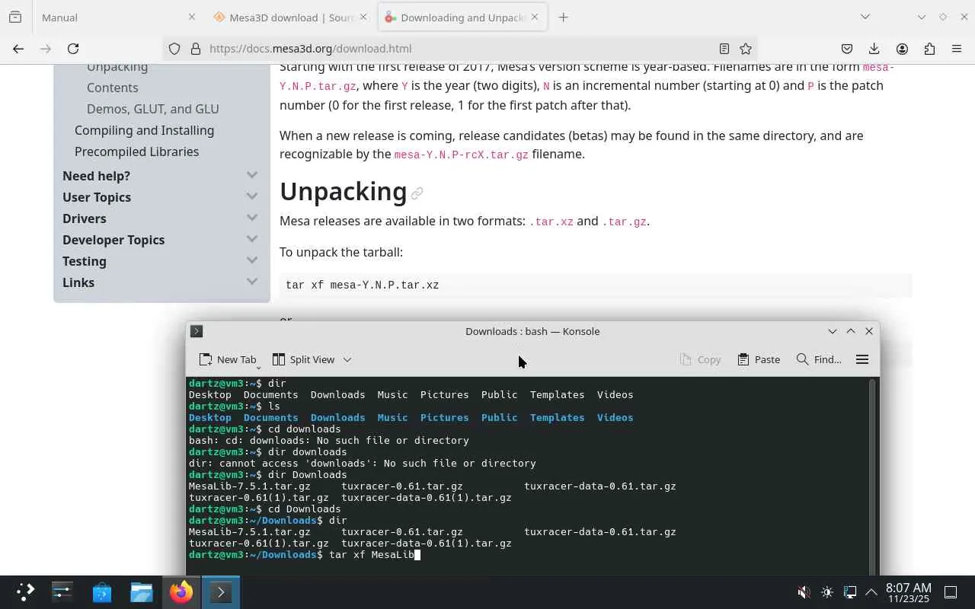The image size is (975, 609).
Task: View site security lock info
Action: tap(196, 49)
